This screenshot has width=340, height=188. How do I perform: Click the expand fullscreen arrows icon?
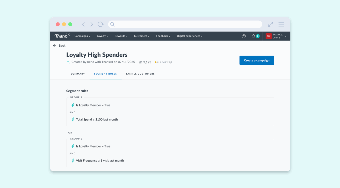(x=270, y=24)
